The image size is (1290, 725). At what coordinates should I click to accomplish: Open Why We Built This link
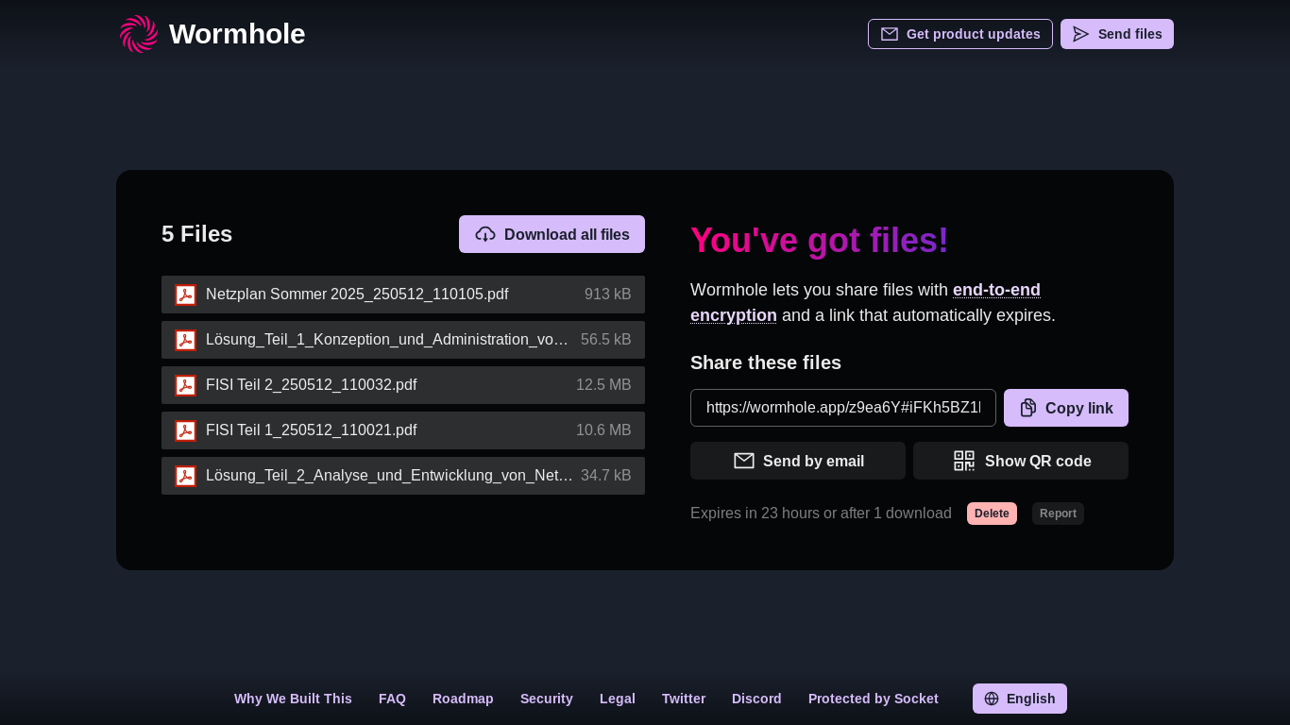coord(293,699)
